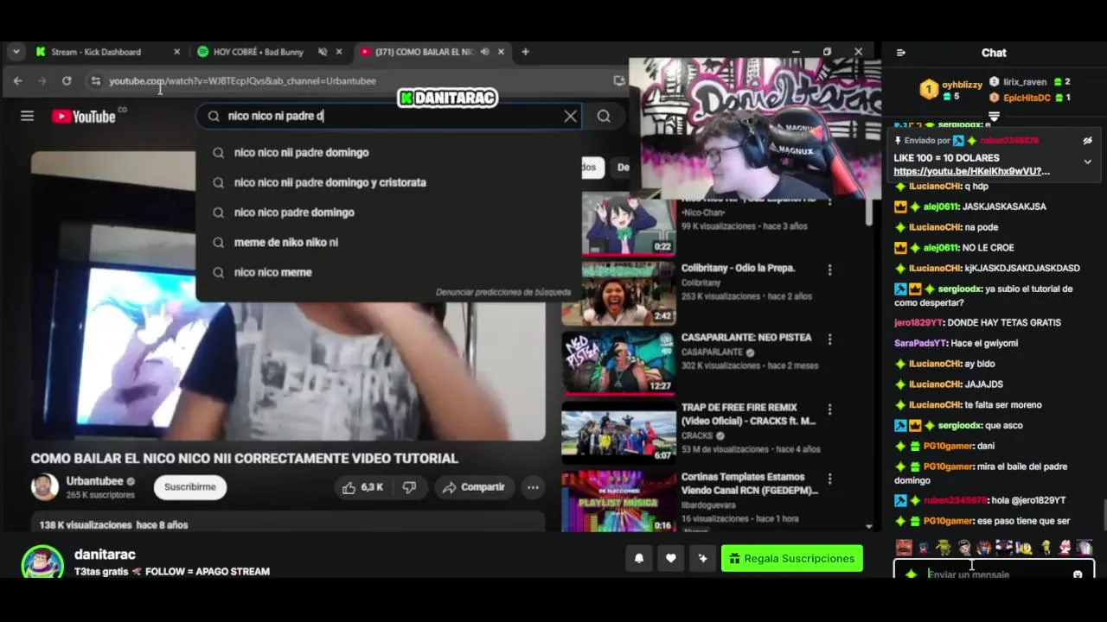This screenshot has height=622, width=1107.
Task: Select the Shrek quick emote
Action: 944,547
